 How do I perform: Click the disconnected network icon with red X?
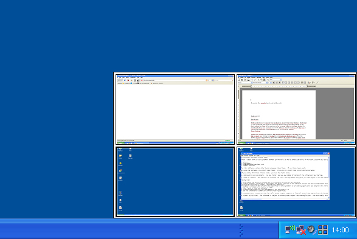[301, 230]
